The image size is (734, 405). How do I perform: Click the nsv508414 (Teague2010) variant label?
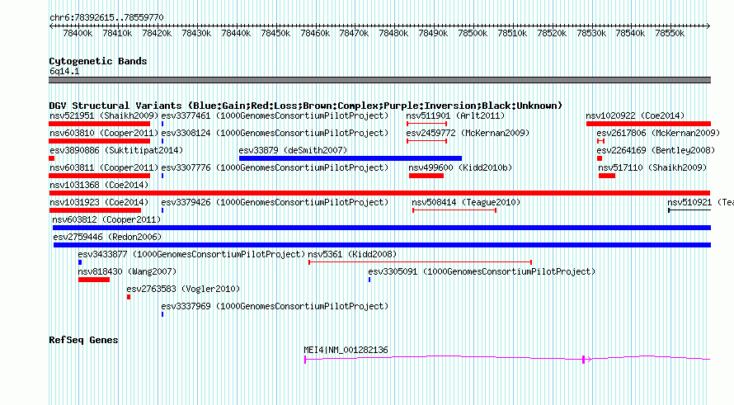[x=466, y=202]
